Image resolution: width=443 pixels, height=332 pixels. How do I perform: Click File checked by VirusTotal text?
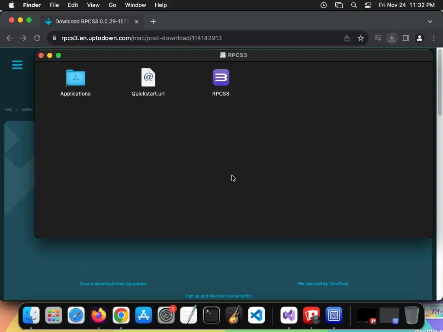coord(323,284)
